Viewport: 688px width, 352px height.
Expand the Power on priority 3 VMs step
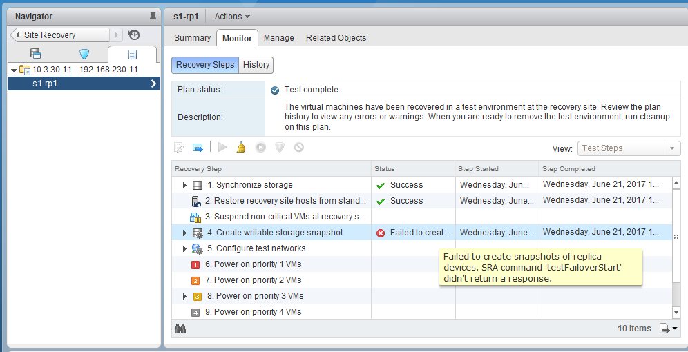184,296
